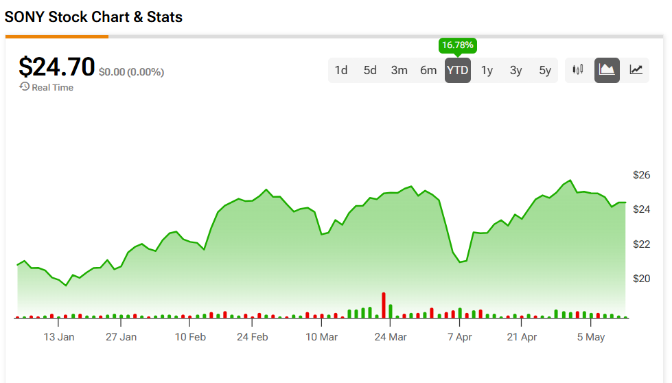This screenshot has width=672, height=383.
Task: Click the $26 y-axis label
Action: tap(641, 175)
